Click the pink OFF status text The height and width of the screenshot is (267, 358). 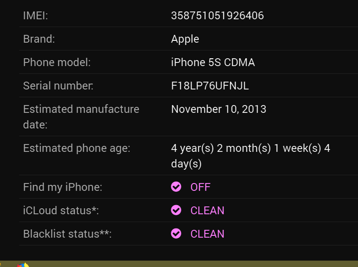tap(200, 187)
